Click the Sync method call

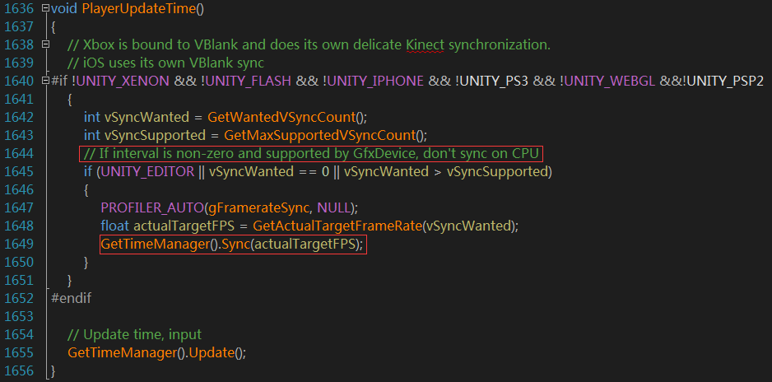click(x=235, y=245)
